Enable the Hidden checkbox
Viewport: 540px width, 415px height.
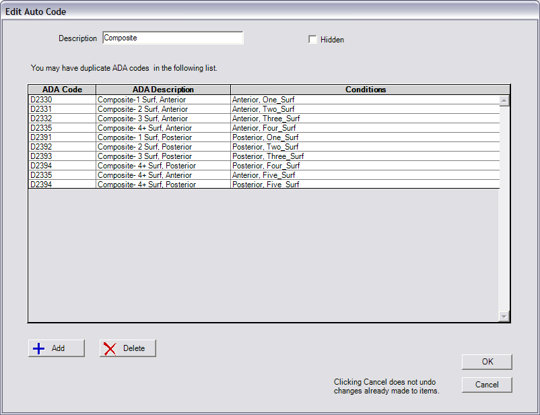pos(312,39)
